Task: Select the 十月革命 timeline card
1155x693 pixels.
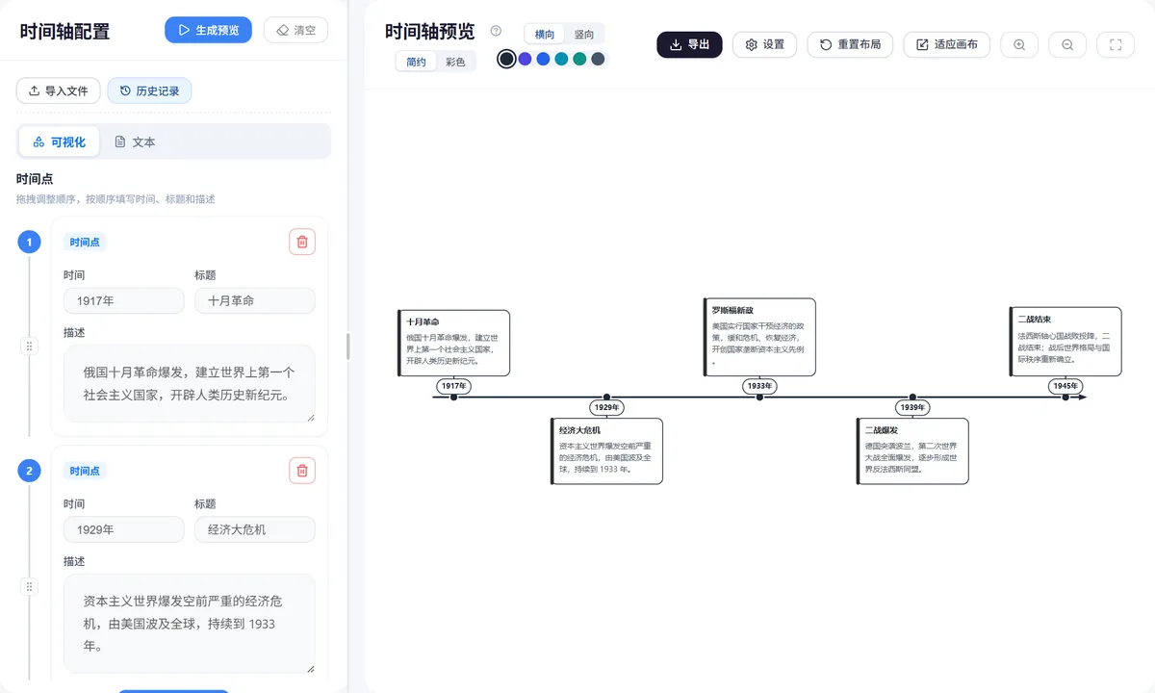Action: click(x=454, y=343)
